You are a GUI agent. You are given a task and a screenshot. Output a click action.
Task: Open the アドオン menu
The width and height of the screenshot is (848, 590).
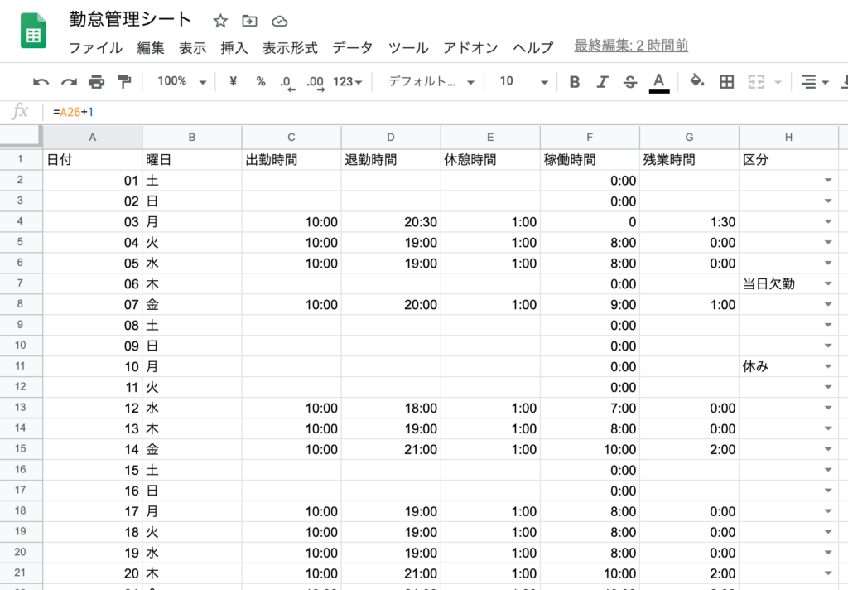[x=470, y=47]
